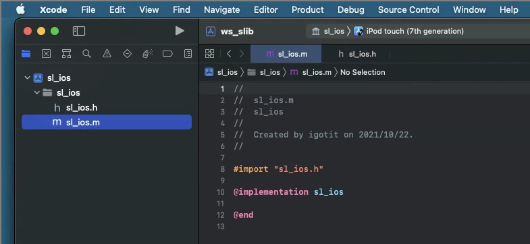Image resolution: width=530 pixels, height=244 pixels.
Task: Show the Find navigator magnifier icon
Action: pyautogui.click(x=86, y=53)
